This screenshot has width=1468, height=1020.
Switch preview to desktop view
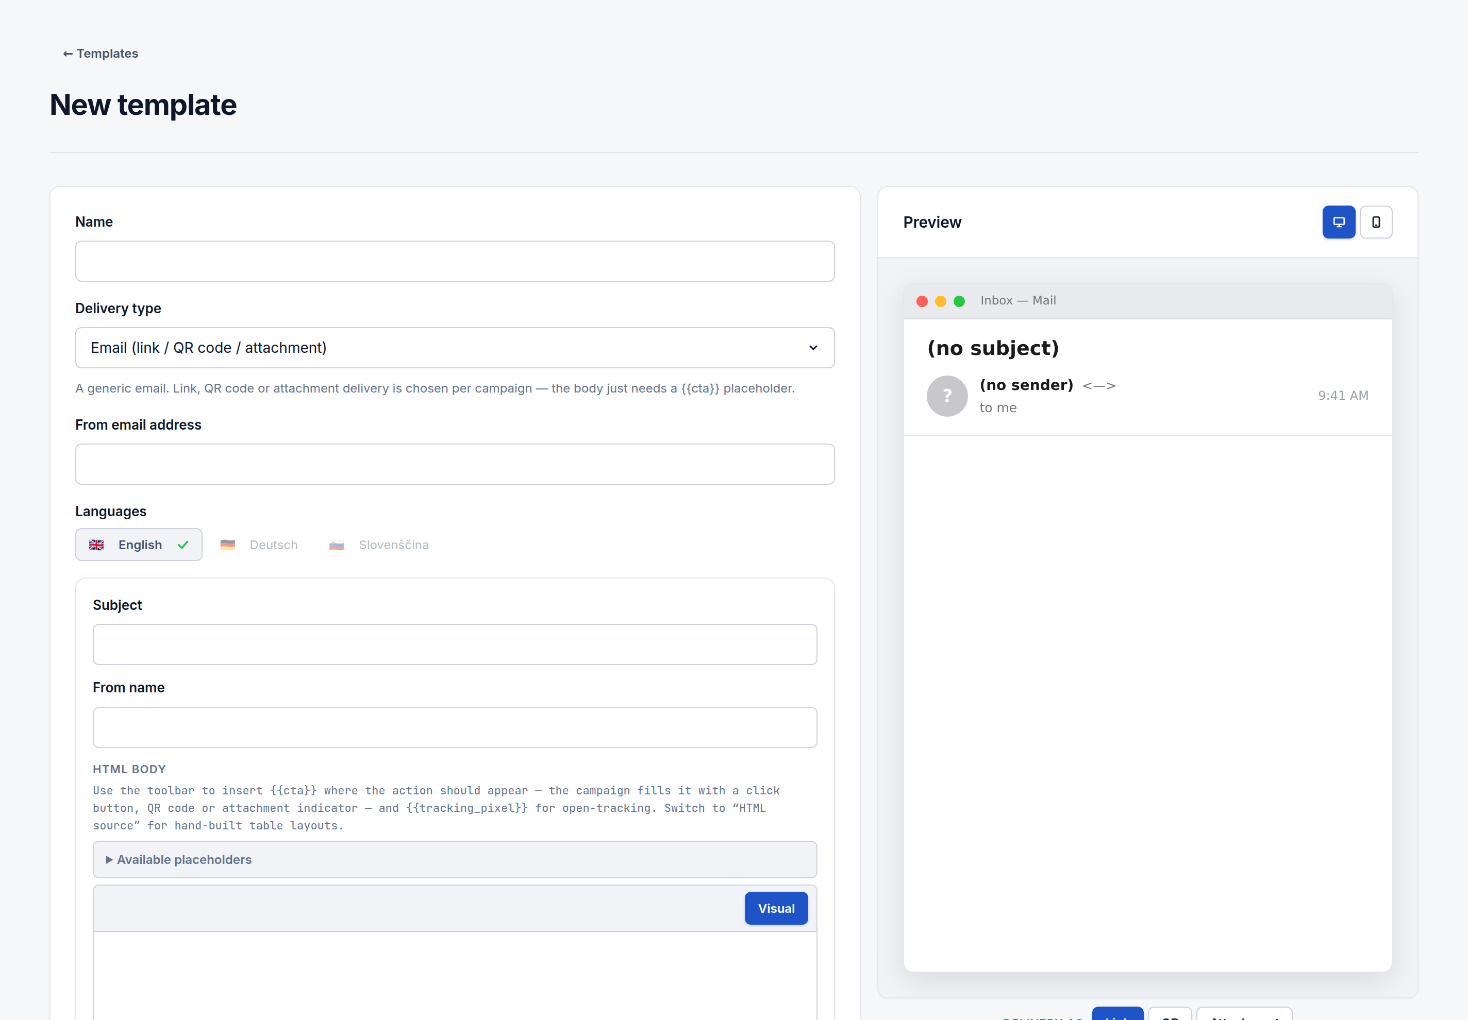[1338, 222]
